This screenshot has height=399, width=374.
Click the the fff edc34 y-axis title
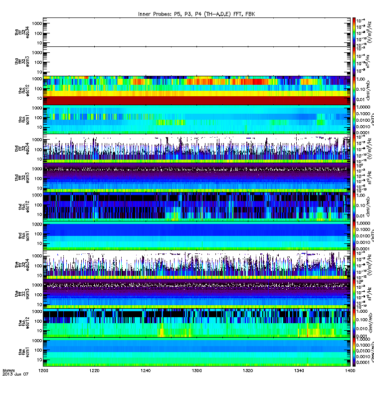pos(22,265)
